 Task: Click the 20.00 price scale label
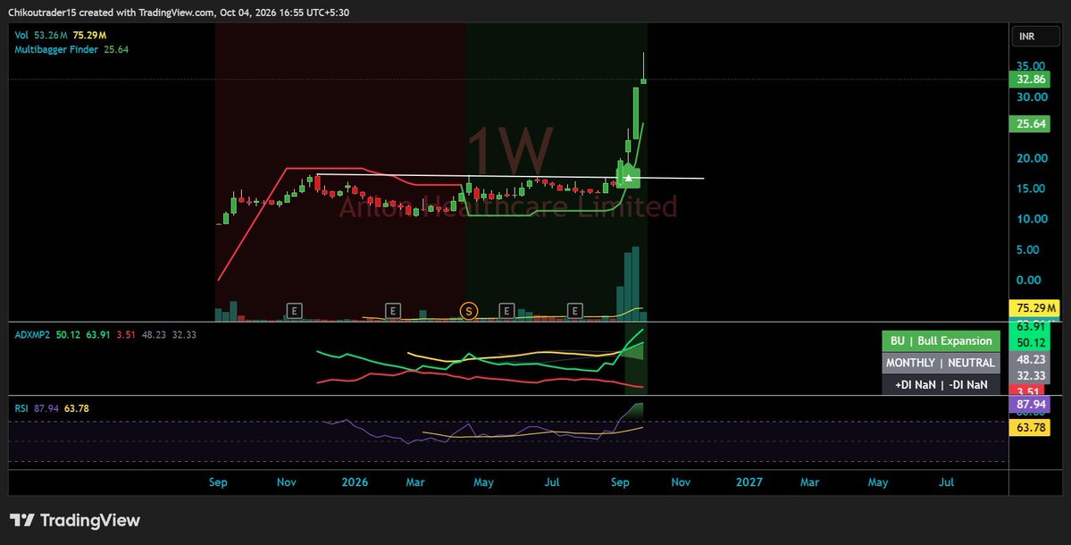pyautogui.click(x=1032, y=158)
